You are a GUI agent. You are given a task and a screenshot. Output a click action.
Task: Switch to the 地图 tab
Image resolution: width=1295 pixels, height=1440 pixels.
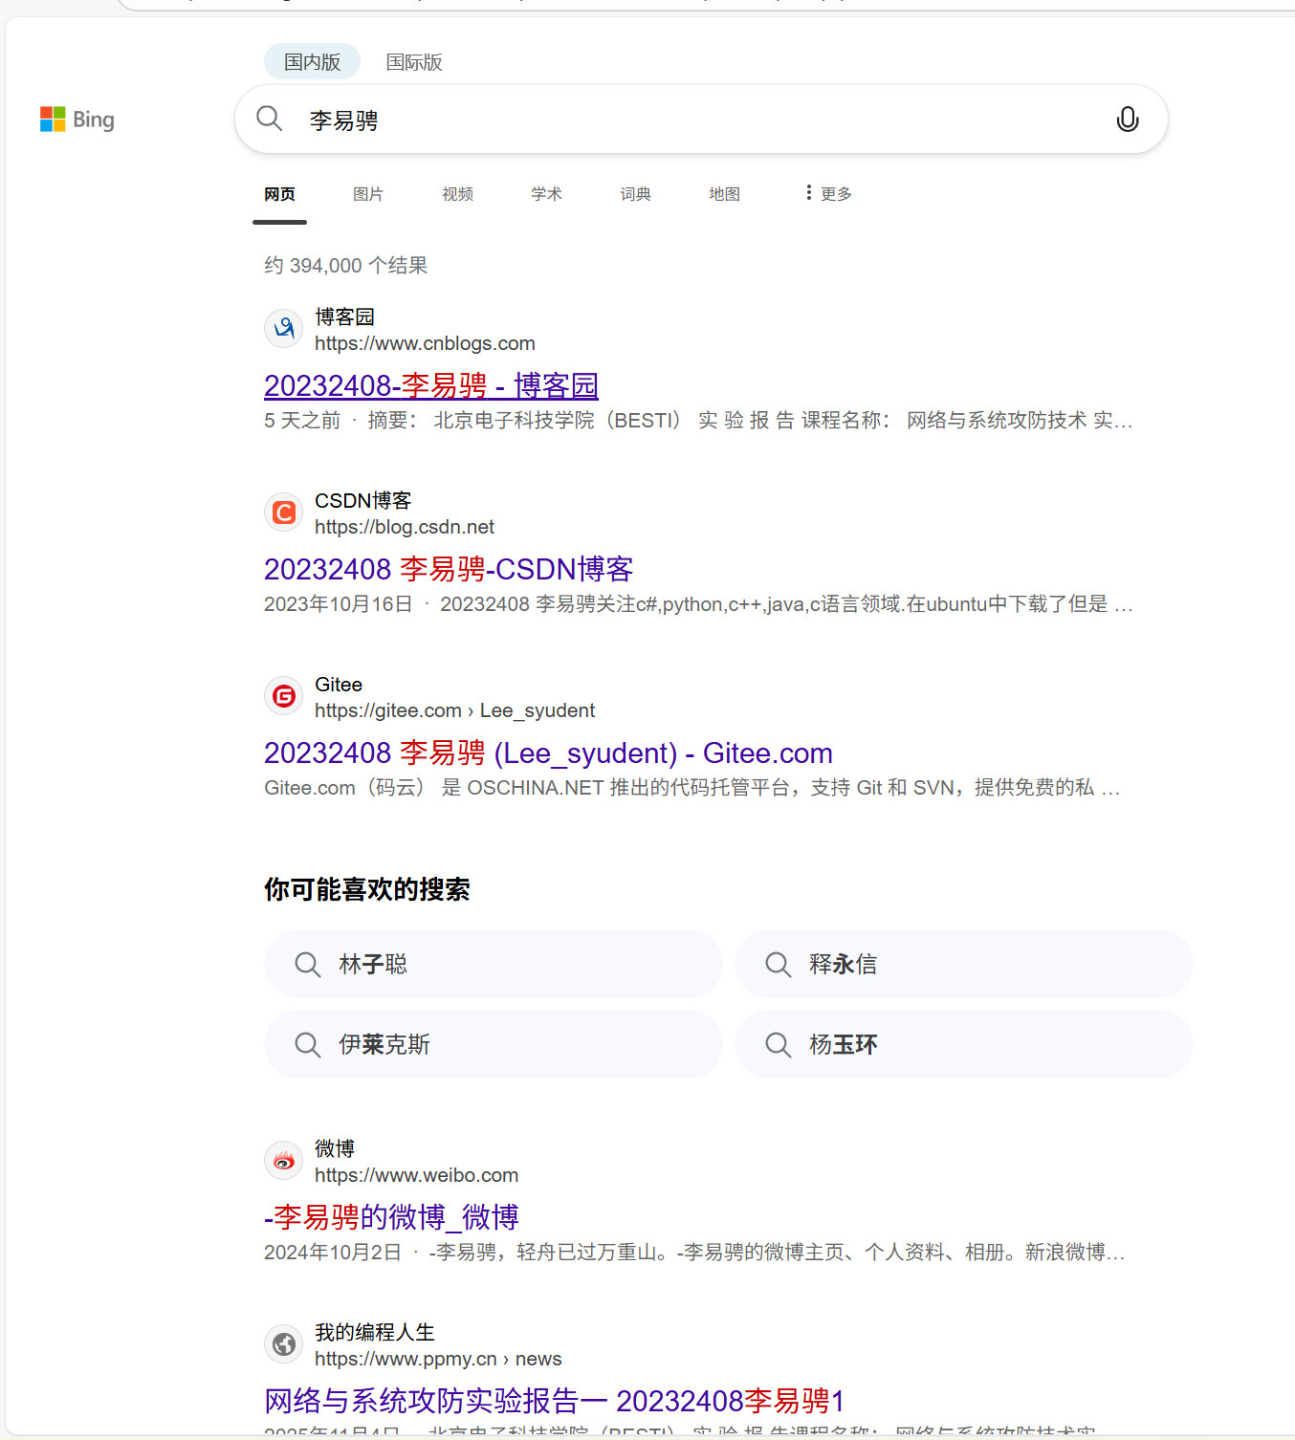point(724,193)
